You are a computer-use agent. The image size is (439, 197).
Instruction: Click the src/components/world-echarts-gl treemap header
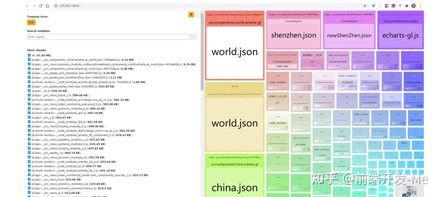tap(234, 22)
